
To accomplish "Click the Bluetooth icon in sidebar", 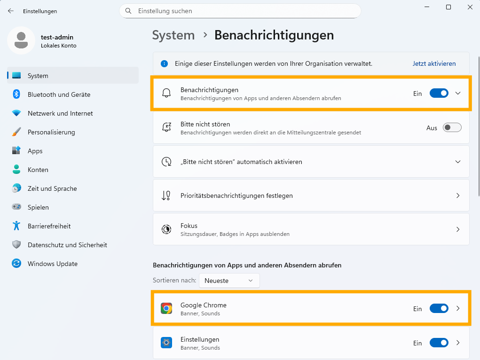I will click(16, 94).
